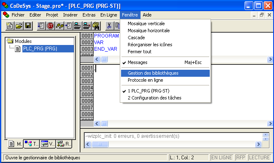Screen dimensions: 274x163
Task: Click the Open project folder icon
Action: click(19, 26)
